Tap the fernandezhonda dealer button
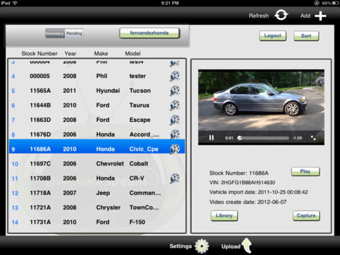Screen dimensions: 340x255 tap(149, 33)
